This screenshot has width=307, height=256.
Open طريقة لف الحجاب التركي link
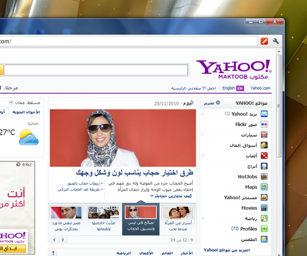click(78, 189)
